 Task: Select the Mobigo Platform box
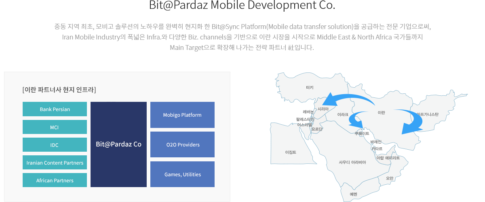182,115
